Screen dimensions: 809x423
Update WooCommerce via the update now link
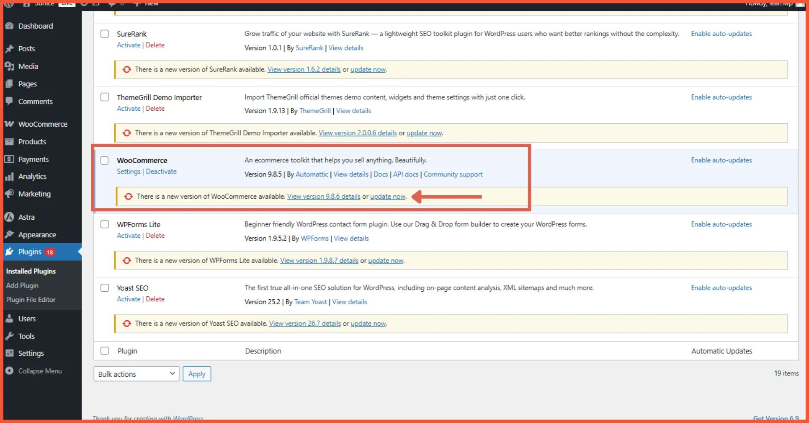387,197
